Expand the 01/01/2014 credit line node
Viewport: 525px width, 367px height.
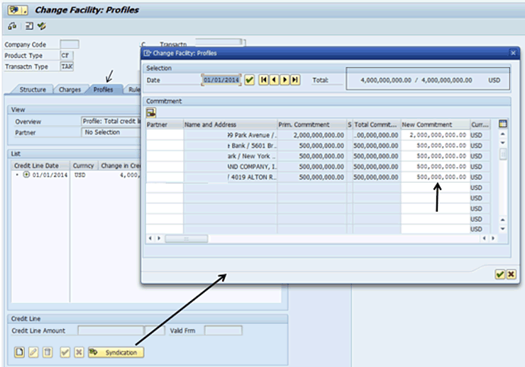[x=26, y=175]
